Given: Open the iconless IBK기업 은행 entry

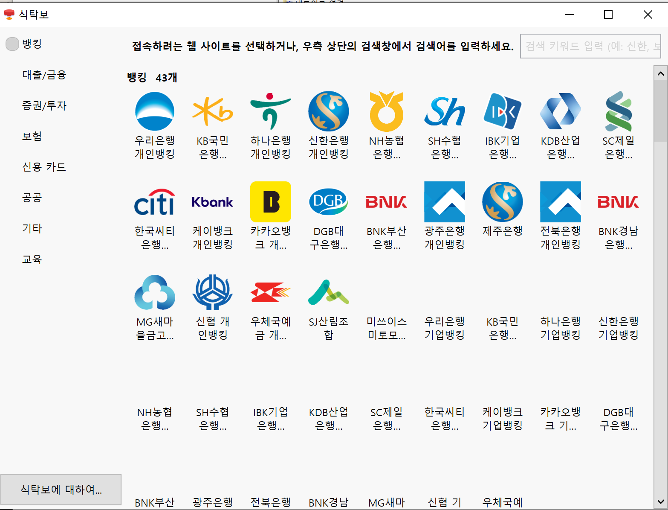Looking at the screenshot, I should (x=271, y=419).
